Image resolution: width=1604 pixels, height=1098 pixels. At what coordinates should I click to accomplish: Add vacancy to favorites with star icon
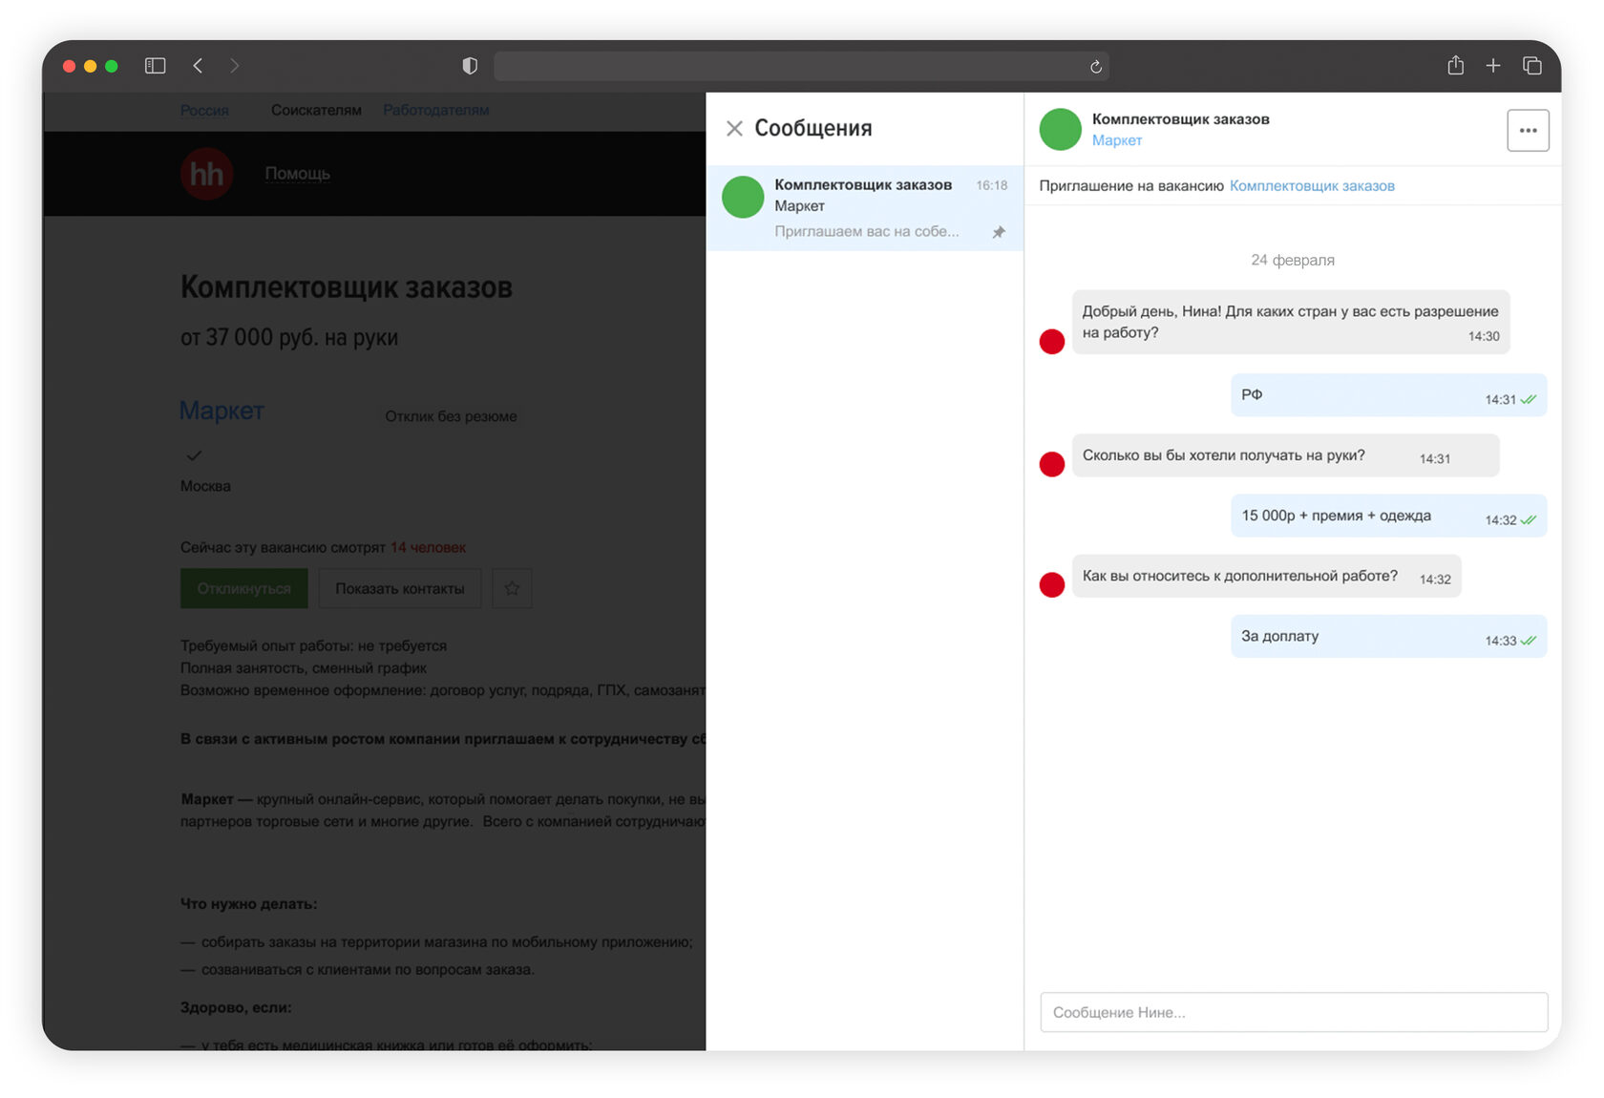tap(512, 588)
